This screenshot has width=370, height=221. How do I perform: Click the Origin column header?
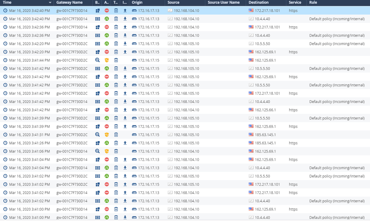pos(137,3)
